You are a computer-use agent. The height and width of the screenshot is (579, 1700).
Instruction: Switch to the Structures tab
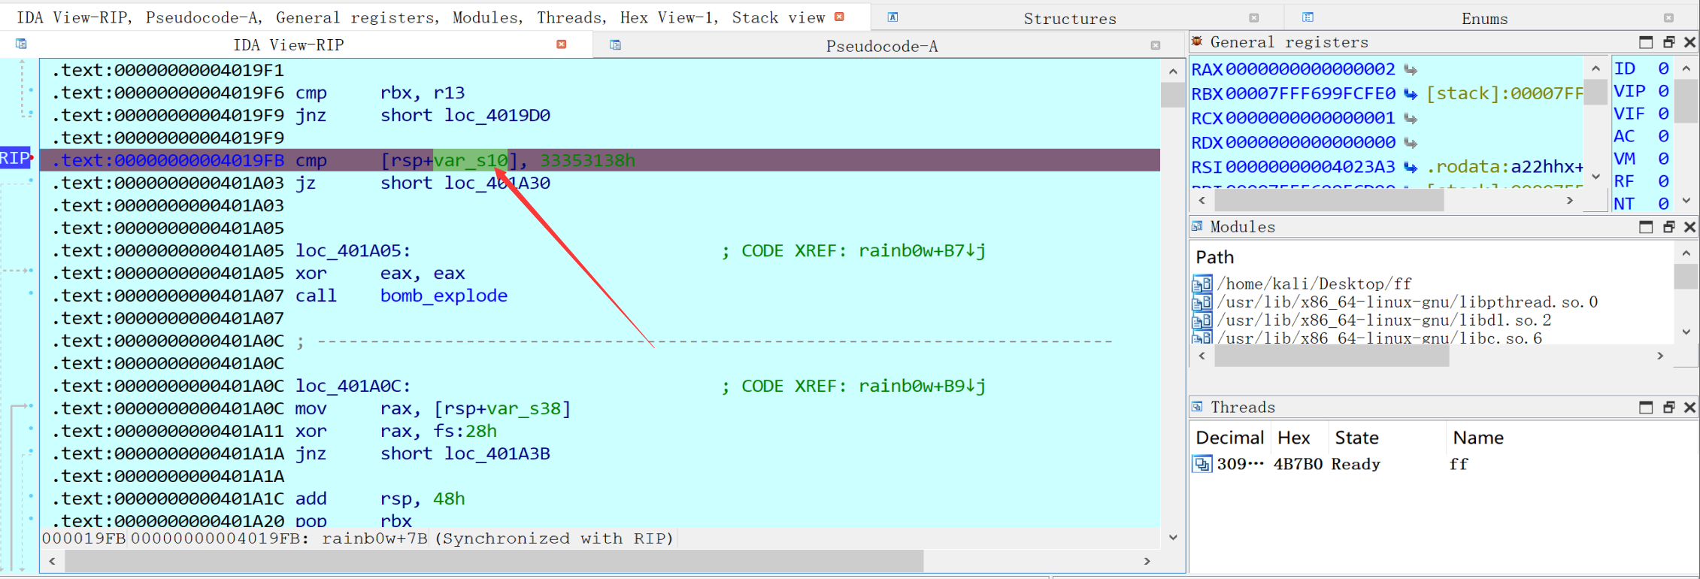point(1070,19)
